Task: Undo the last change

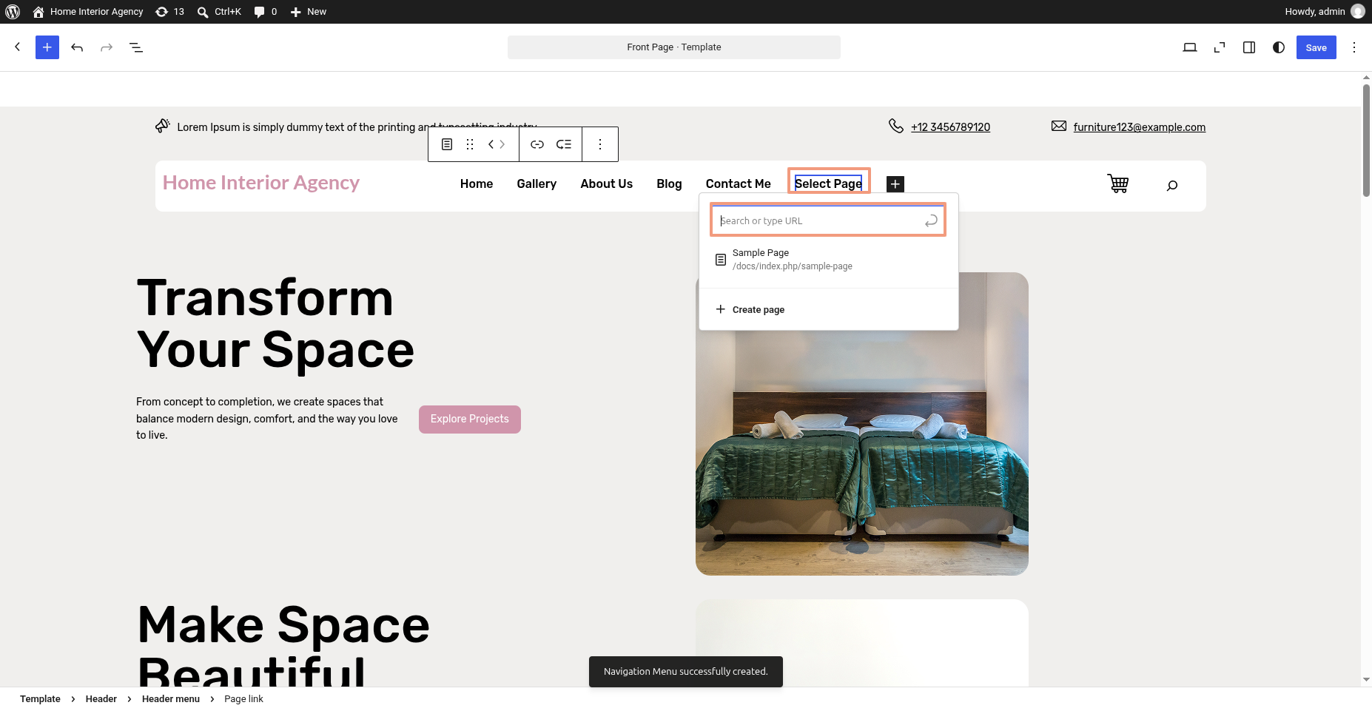Action: click(x=77, y=47)
